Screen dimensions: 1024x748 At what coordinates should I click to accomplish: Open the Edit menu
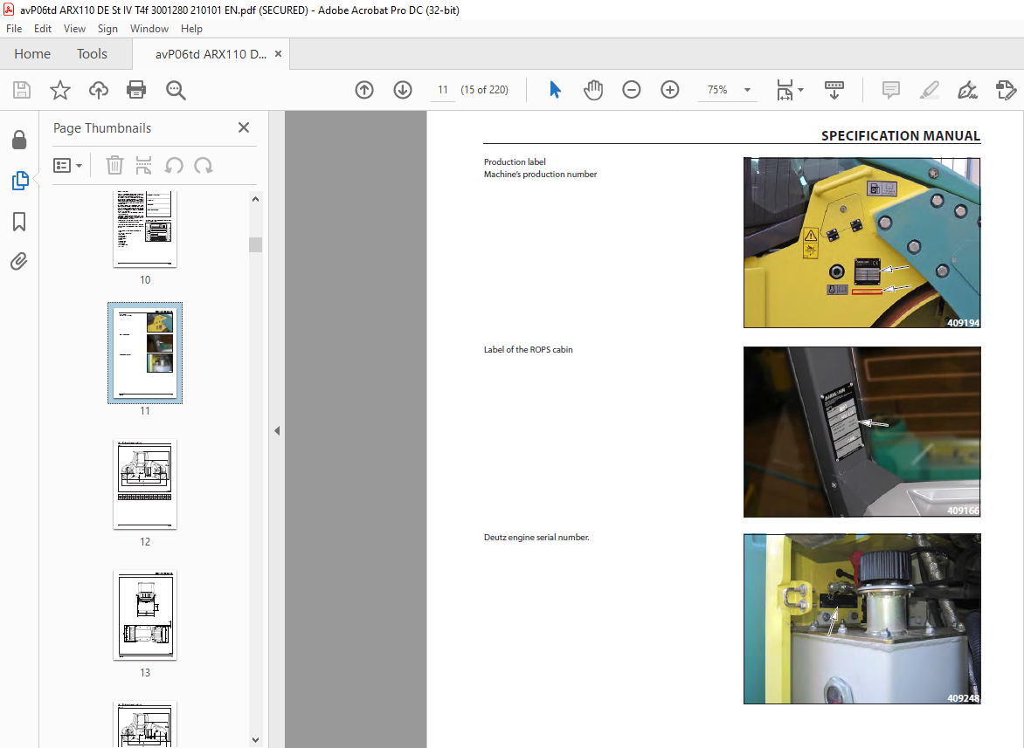click(x=43, y=29)
